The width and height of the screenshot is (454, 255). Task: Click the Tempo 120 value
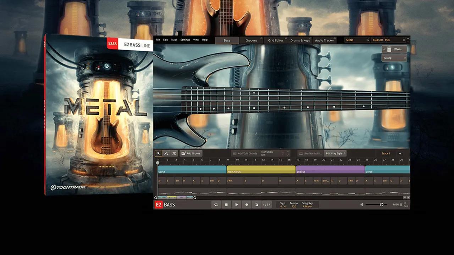point(294,206)
